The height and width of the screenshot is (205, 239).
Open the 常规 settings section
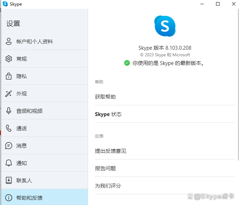(x=45, y=59)
